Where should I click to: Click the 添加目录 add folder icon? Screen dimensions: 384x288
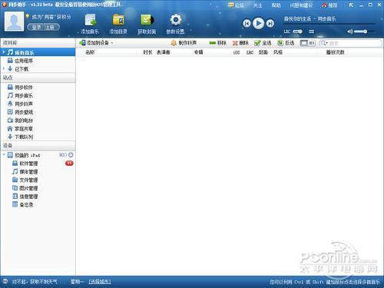tap(118, 21)
